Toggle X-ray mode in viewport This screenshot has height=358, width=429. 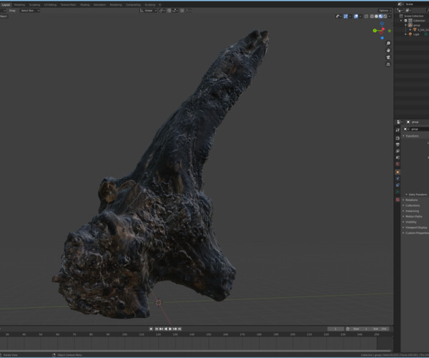pyautogui.click(x=366, y=16)
